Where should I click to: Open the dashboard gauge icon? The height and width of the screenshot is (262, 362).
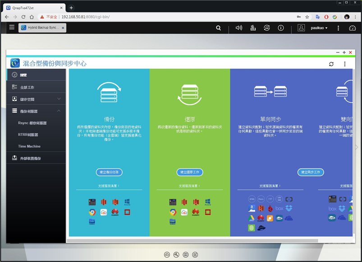pyautogui.click(x=352, y=28)
